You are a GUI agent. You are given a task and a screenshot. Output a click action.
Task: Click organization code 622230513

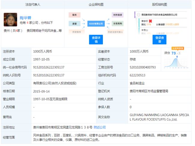tap(137, 75)
